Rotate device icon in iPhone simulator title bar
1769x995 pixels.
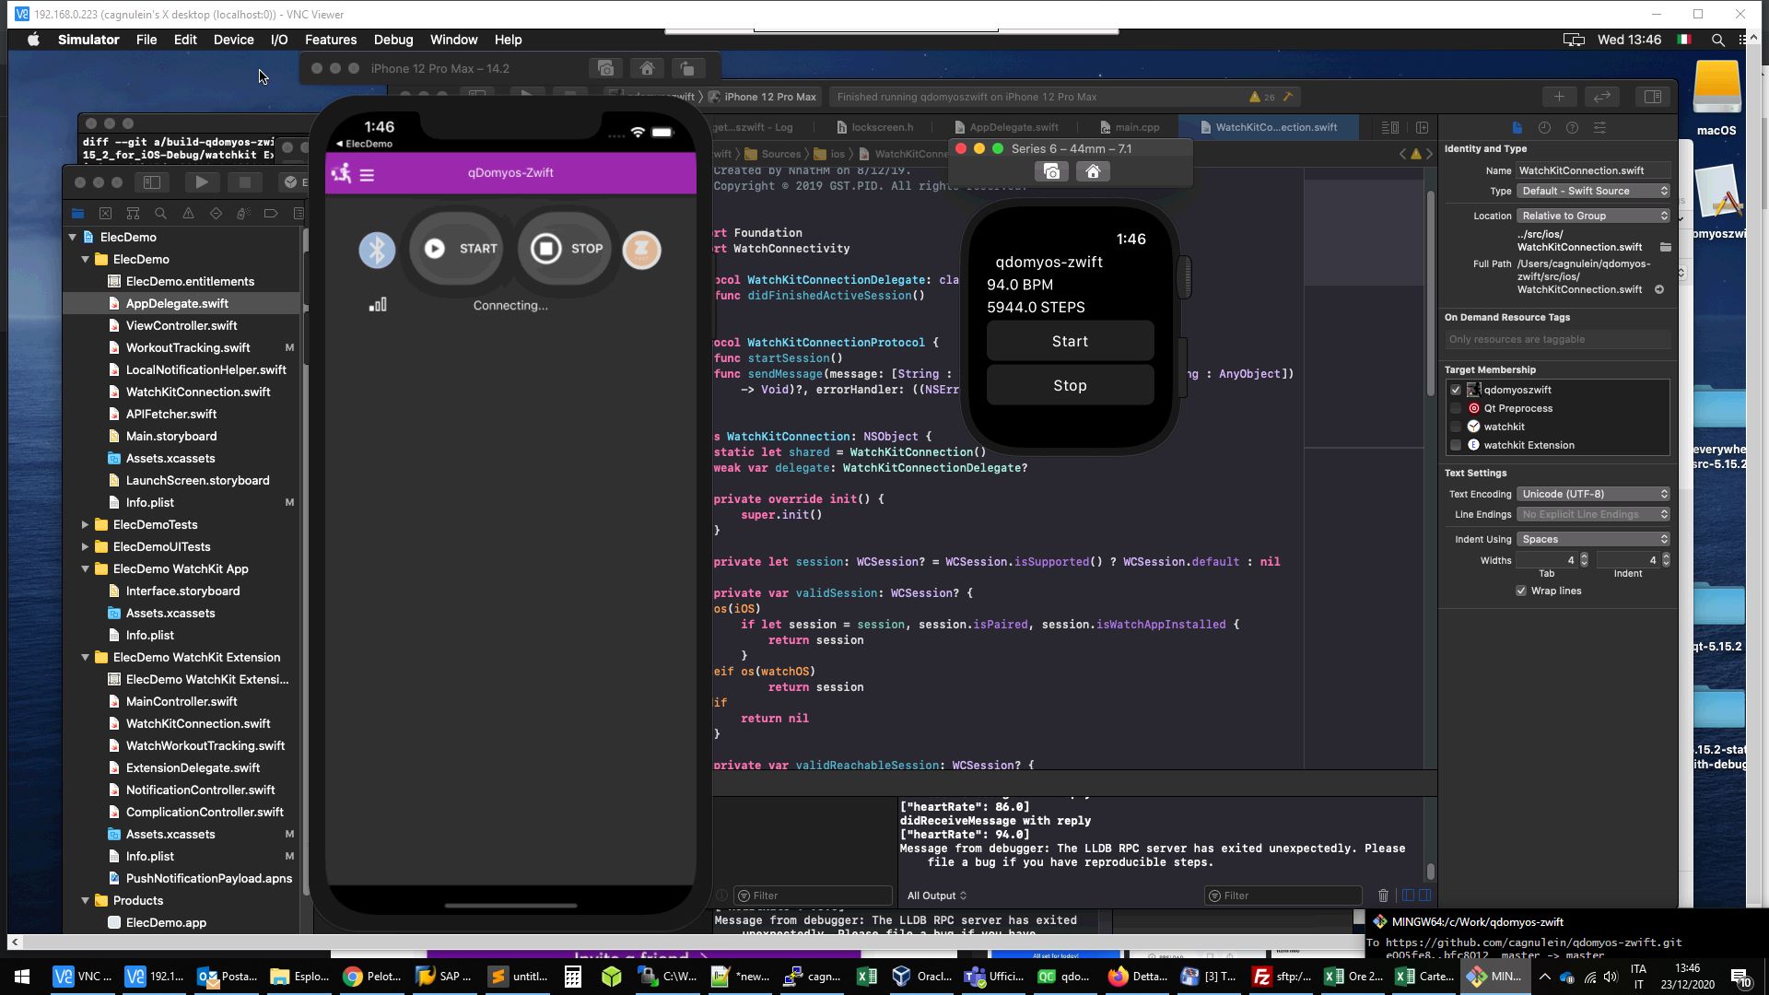coord(687,68)
